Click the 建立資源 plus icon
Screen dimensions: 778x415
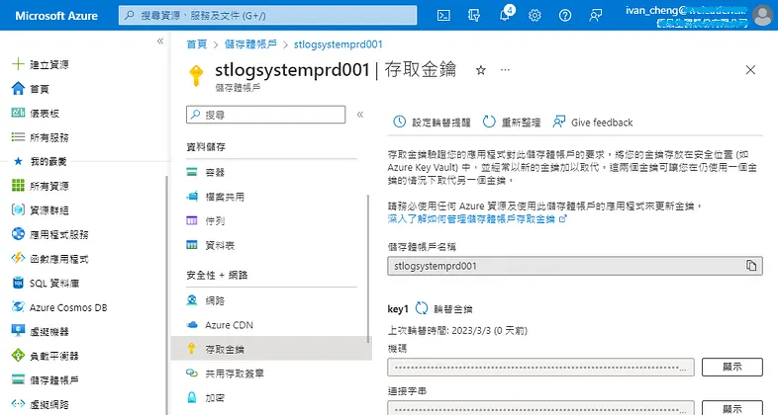(x=18, y=64)
